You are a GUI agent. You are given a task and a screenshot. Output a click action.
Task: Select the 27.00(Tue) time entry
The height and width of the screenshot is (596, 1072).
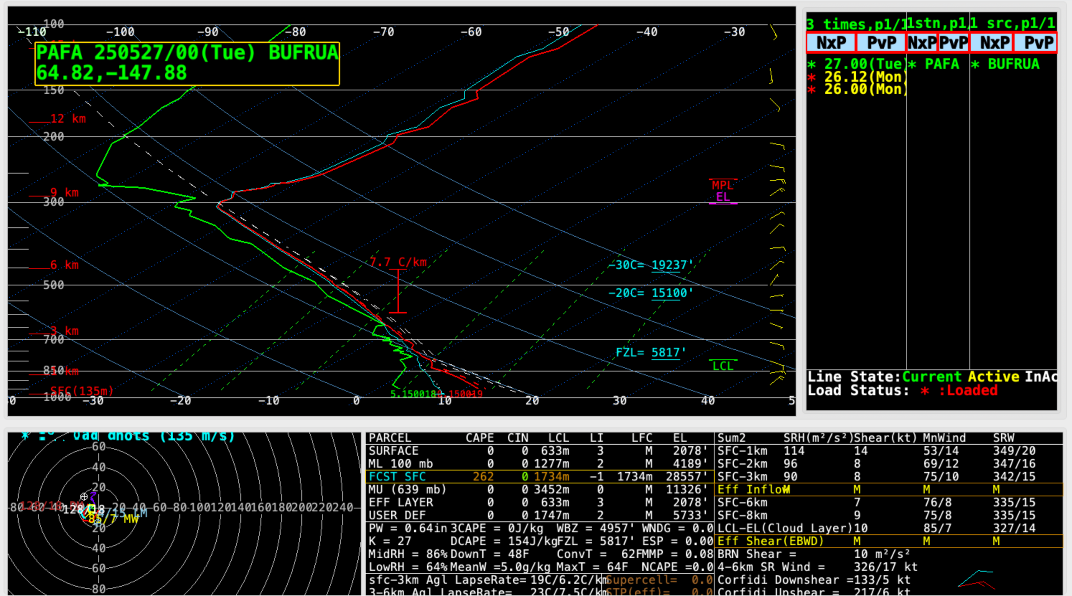pyautogui.click(x=857, y=64)
